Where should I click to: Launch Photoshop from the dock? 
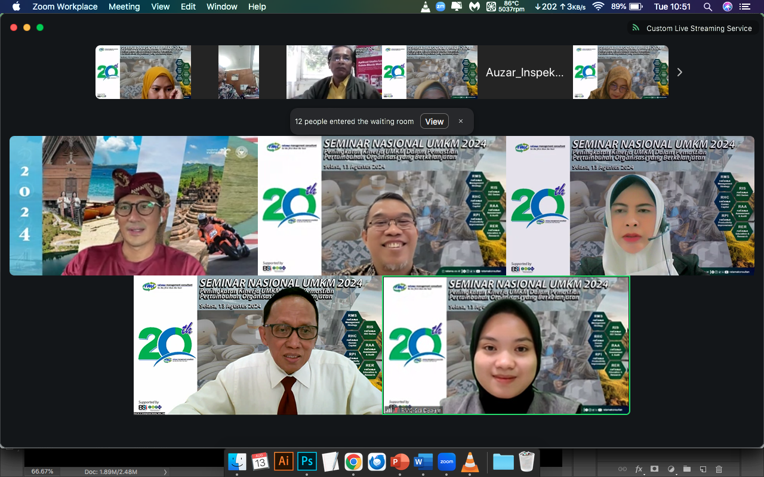point(307,461)
